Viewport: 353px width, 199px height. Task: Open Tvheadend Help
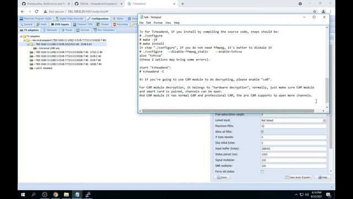(323, 177)
